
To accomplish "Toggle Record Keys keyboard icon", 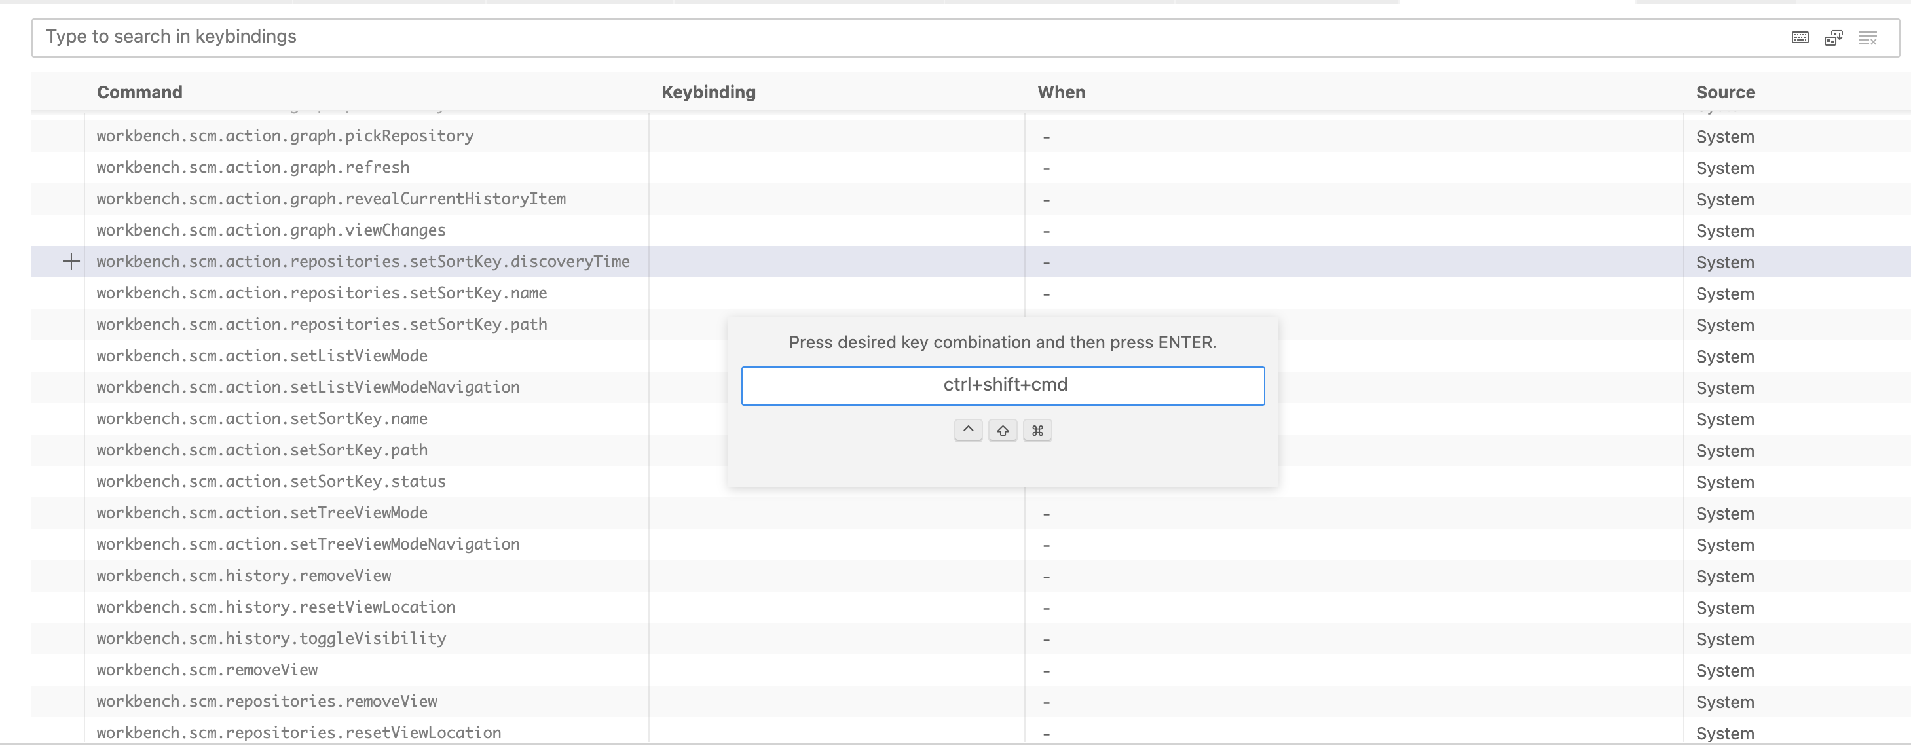I will 1800,38.
